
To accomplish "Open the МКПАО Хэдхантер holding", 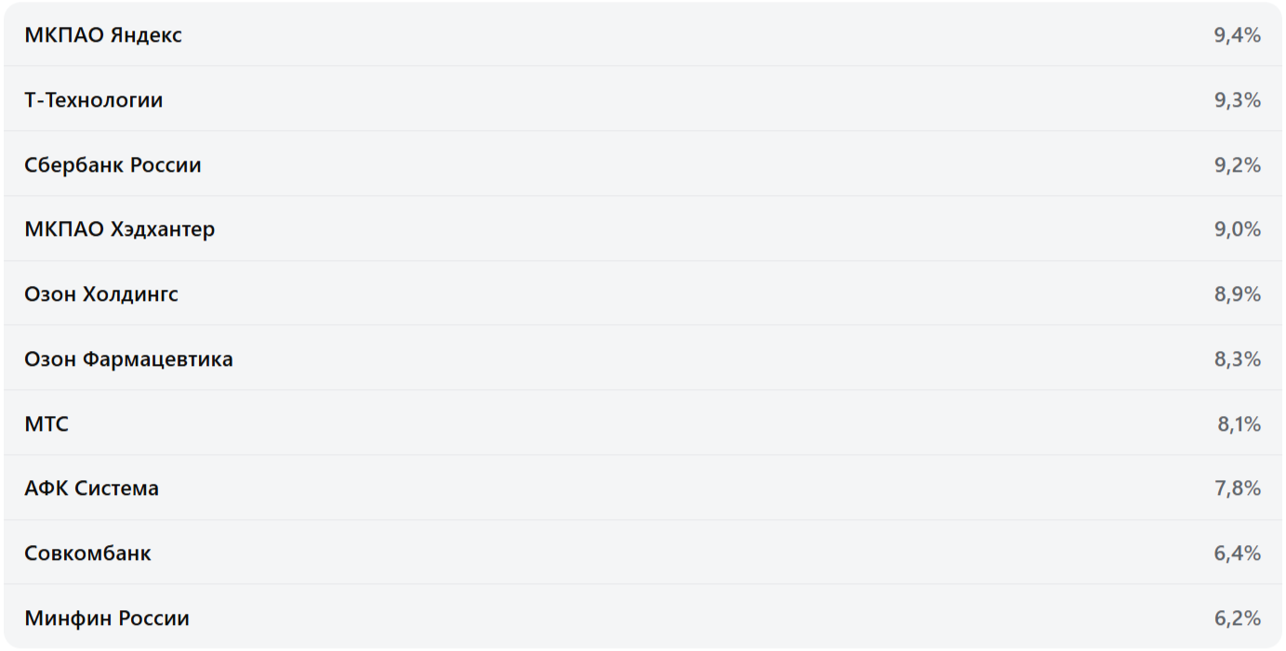I will 120,229.
